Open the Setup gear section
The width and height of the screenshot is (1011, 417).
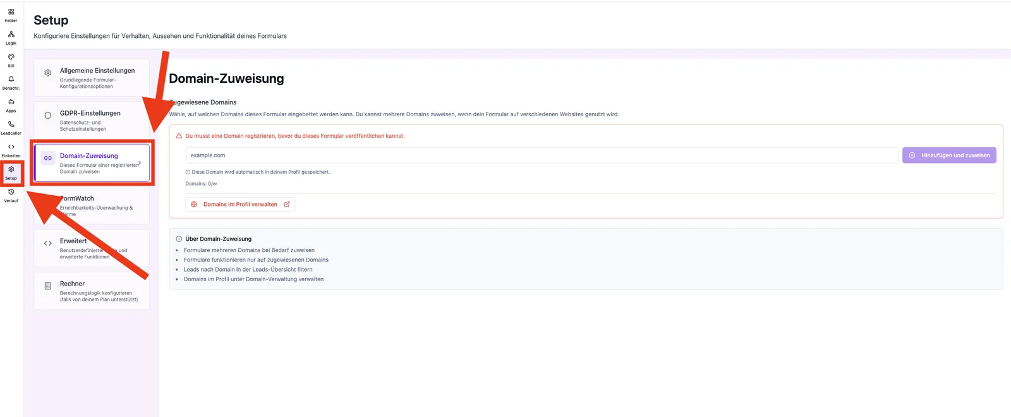point(11,173)
